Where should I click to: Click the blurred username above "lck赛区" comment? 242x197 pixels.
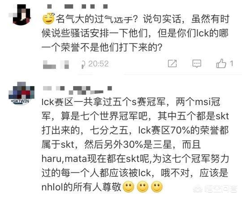point(78,90)
